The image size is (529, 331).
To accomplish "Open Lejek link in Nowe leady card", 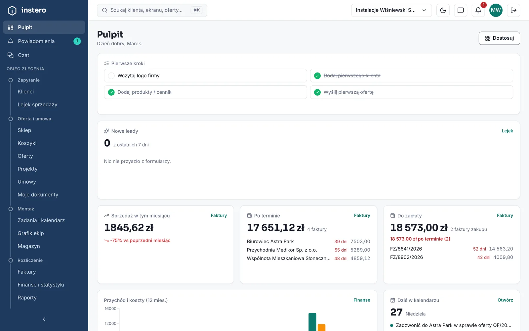I will tap(507, 131).
